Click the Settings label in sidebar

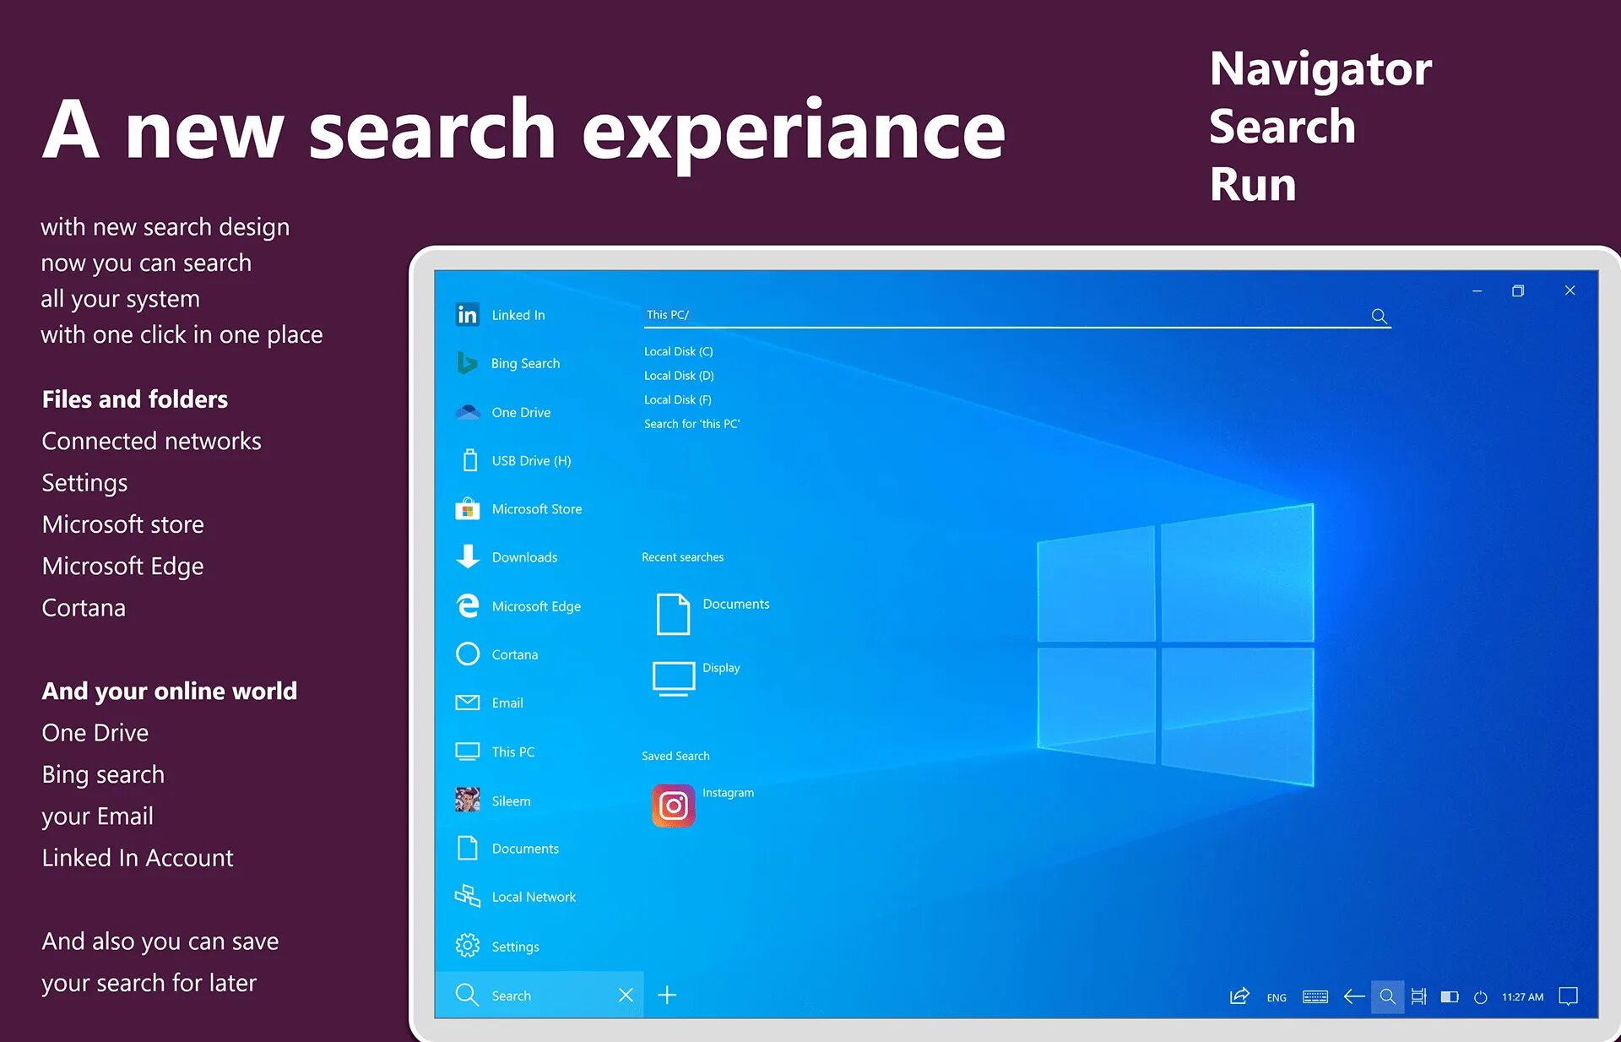pos(515,947)
